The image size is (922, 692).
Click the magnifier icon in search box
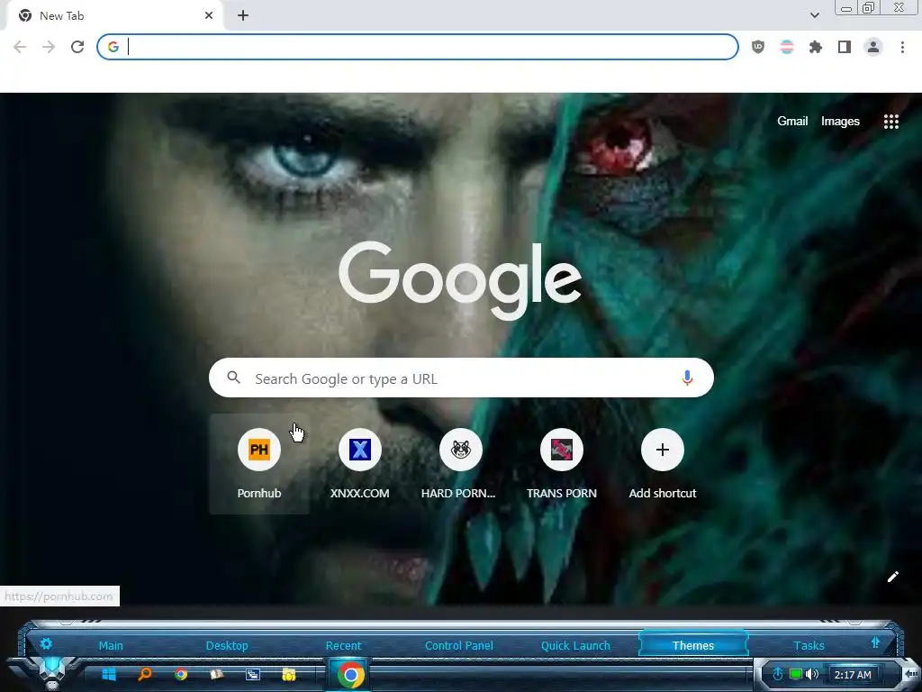(x=233, y=378)
